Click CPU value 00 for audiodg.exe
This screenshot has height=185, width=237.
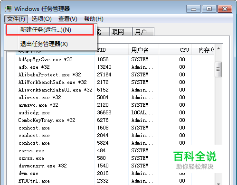point(182,112)
